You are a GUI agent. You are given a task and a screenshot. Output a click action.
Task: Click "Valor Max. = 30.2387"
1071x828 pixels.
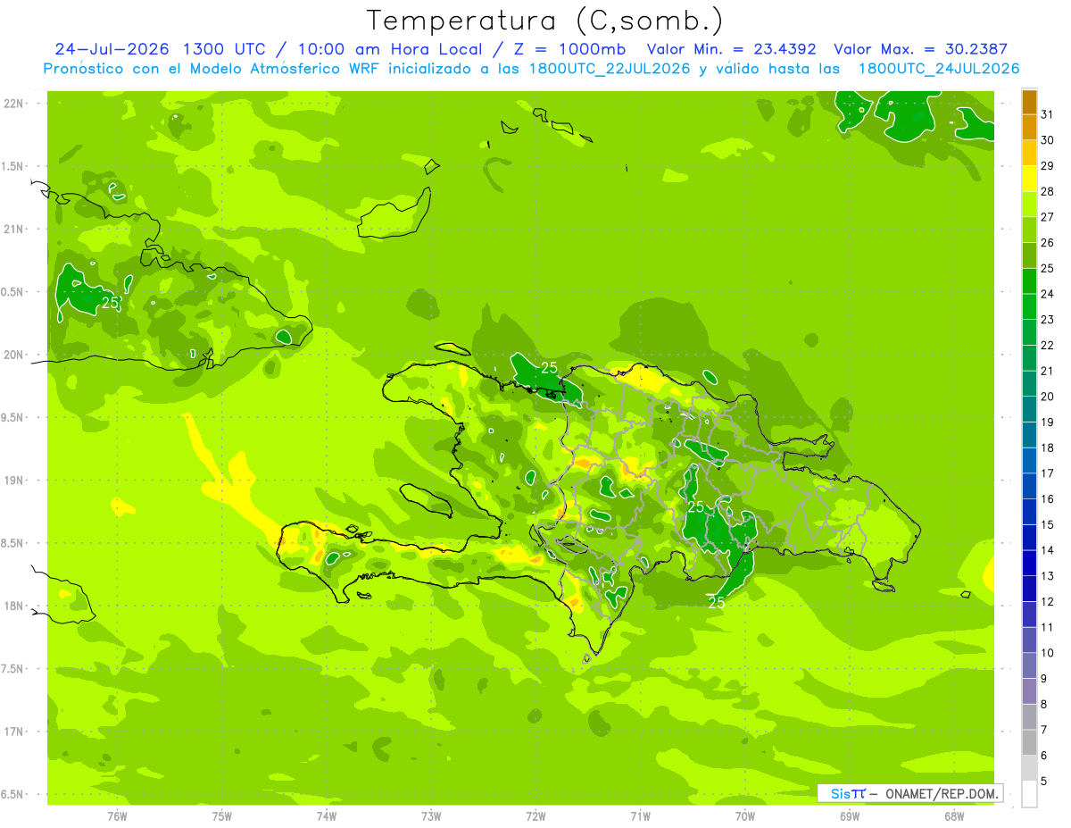(920, 49)
